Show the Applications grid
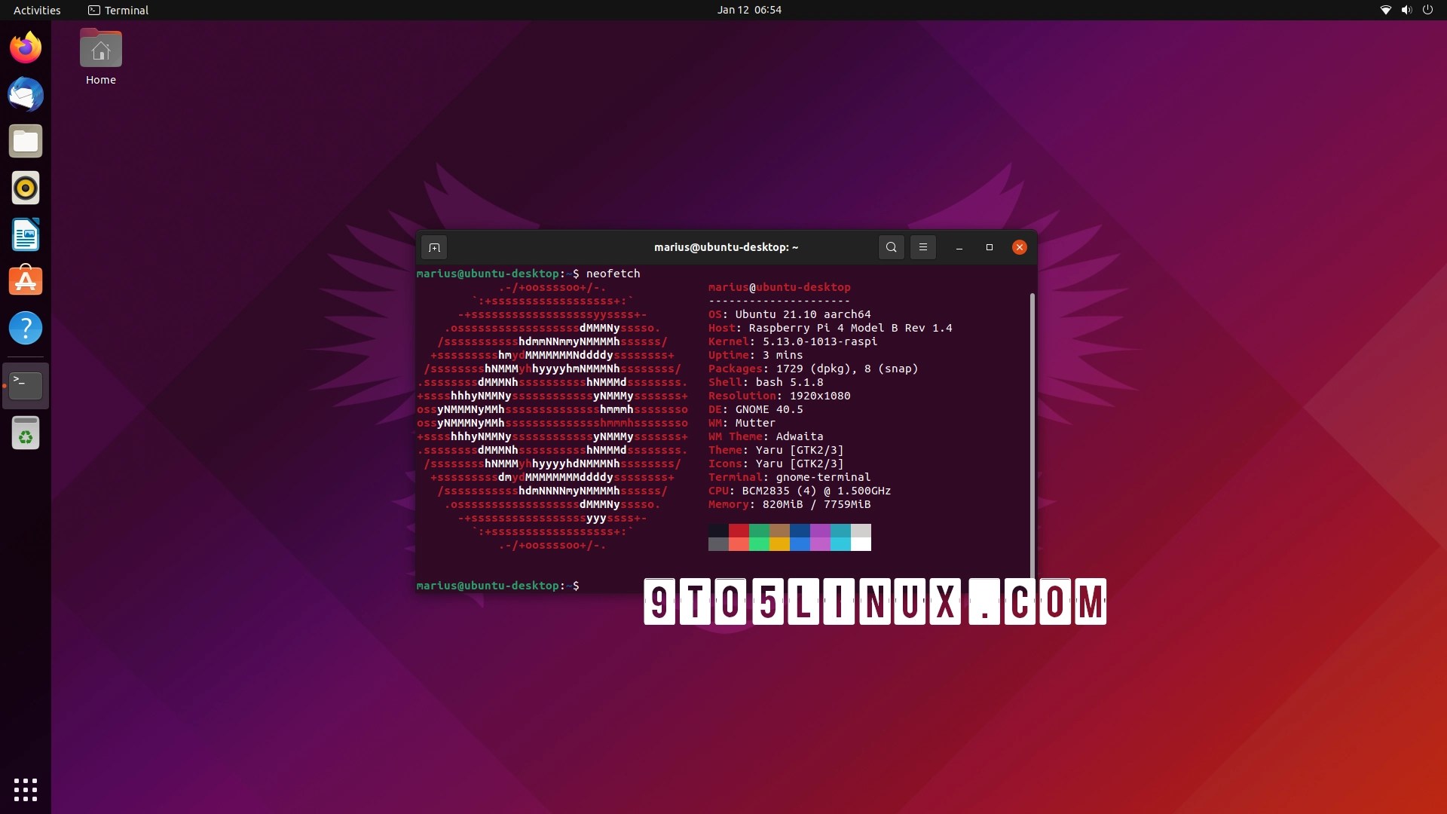The height and width of the screenshot is (814, 1447). click(26, 789)
